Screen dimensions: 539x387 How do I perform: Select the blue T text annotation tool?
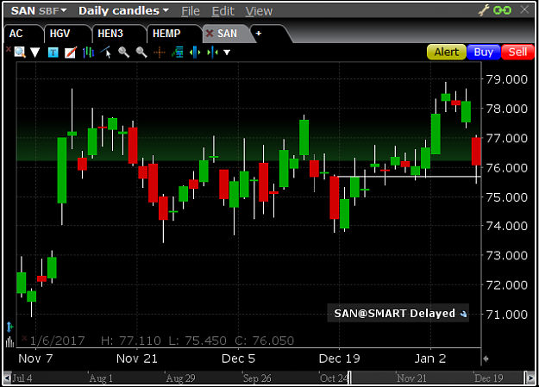[x=53, y=53]
